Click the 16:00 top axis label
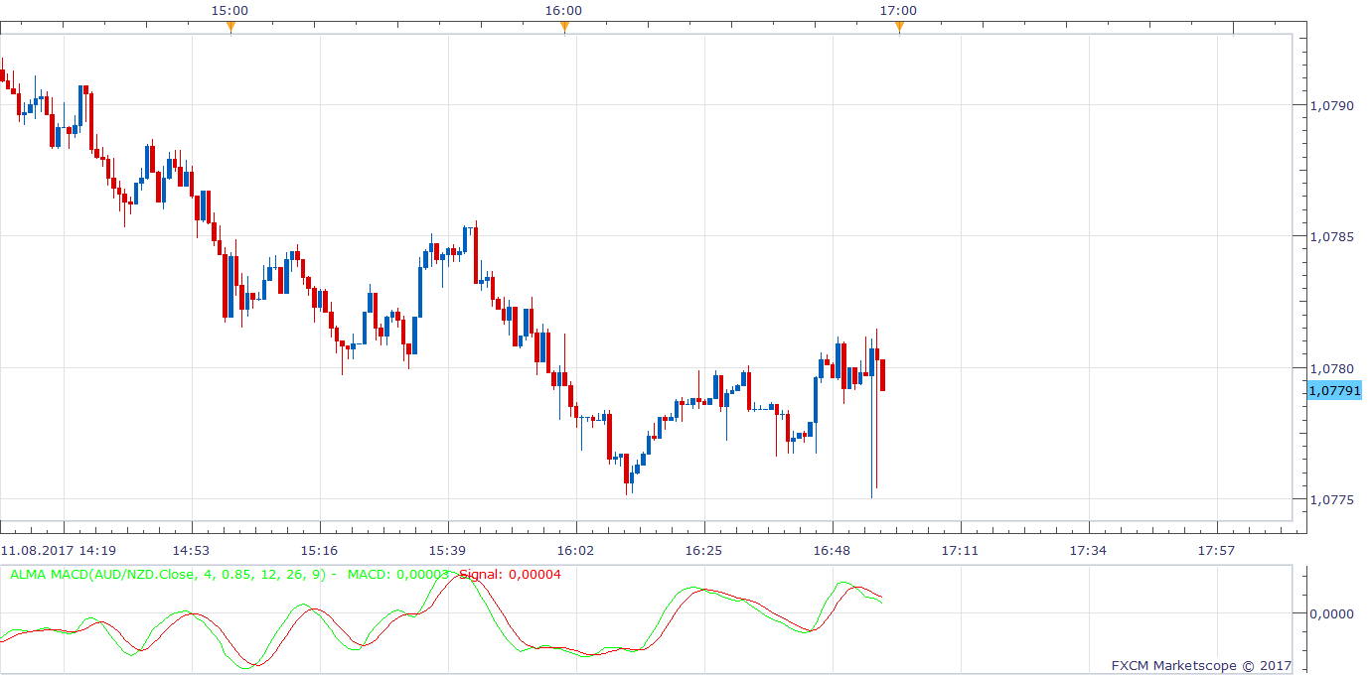This screenshot has width=1372, height=675. point(563,10)
